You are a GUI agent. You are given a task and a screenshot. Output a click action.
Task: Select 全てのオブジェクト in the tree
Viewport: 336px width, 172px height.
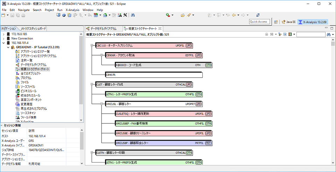pyautogui.click(x=28, y=73)
